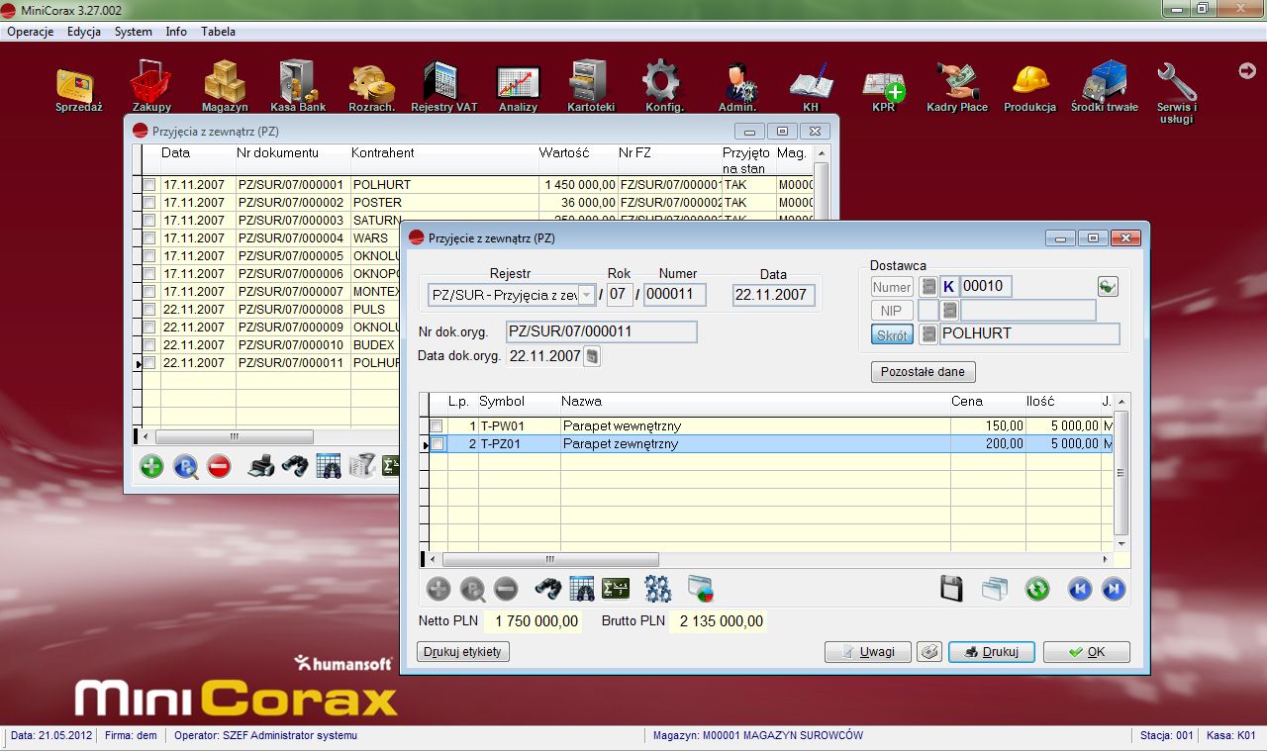1267x752 pixels.
Task: Open the Środki trwałe module
Action: pyautogui.click(x=1104, y=87)
